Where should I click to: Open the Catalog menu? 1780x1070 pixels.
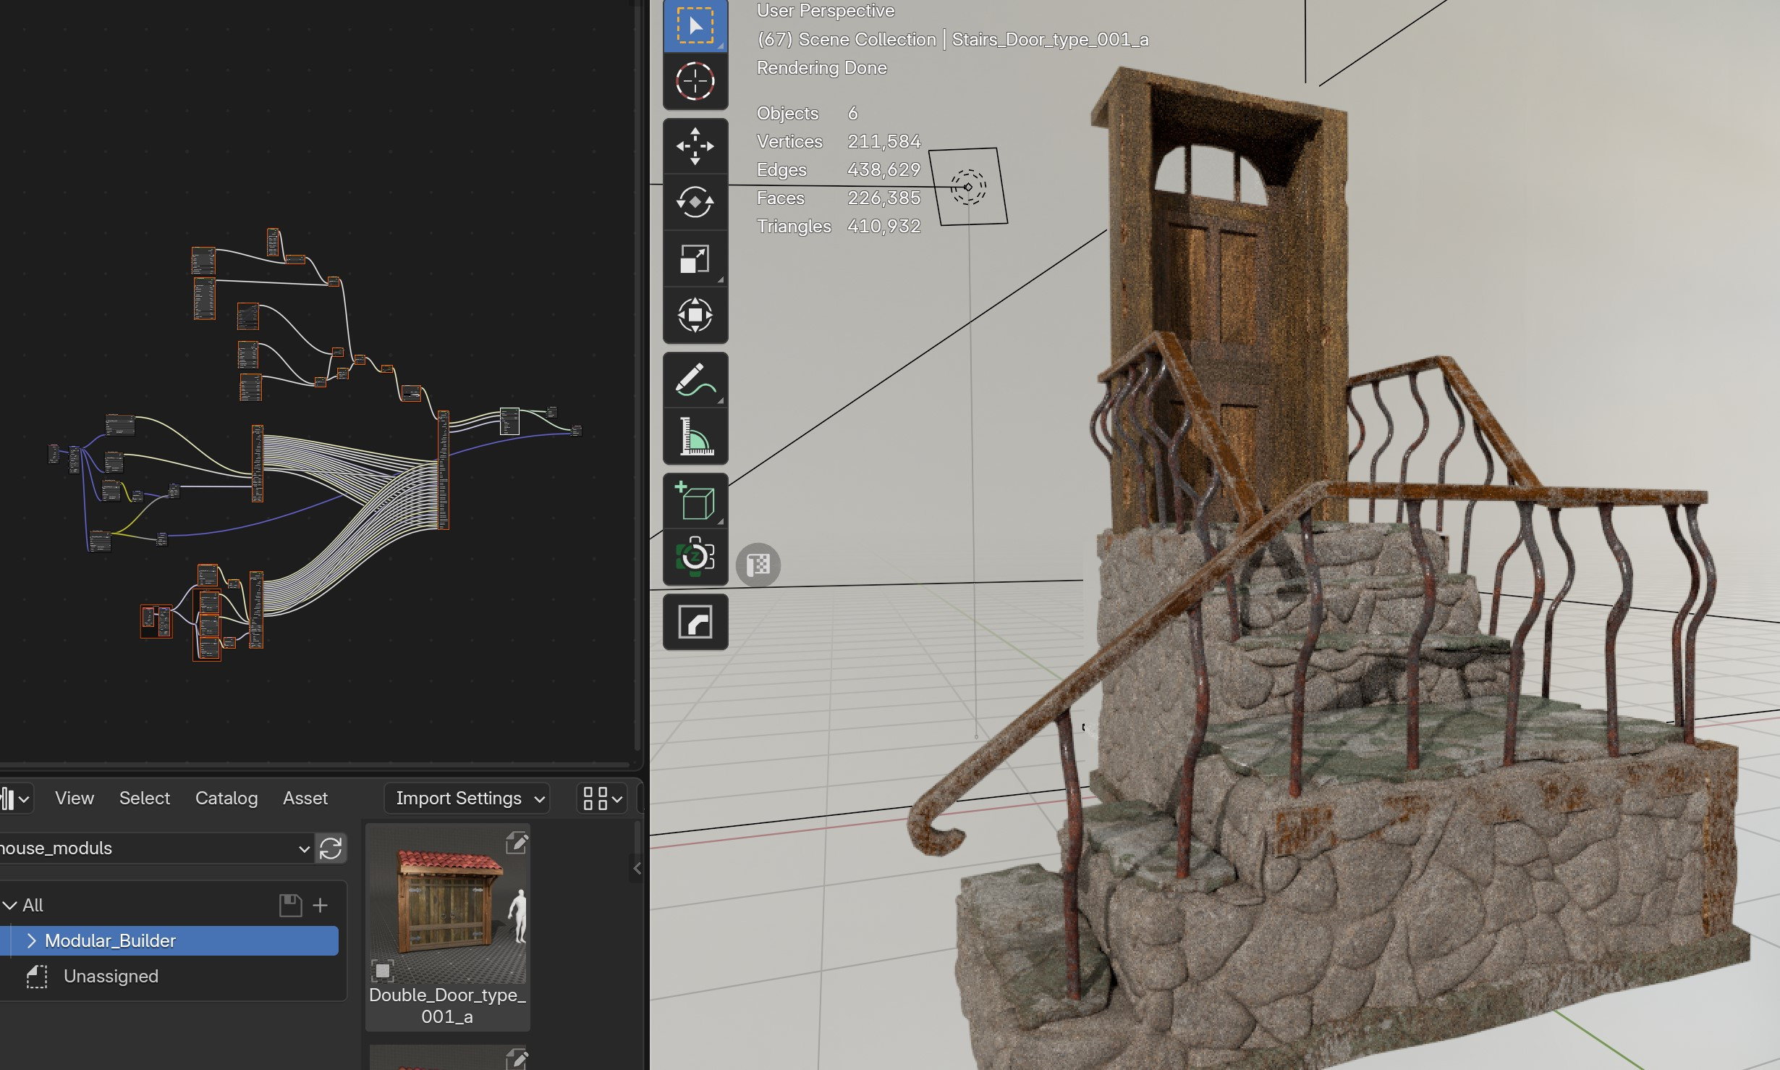click(226, 799)
